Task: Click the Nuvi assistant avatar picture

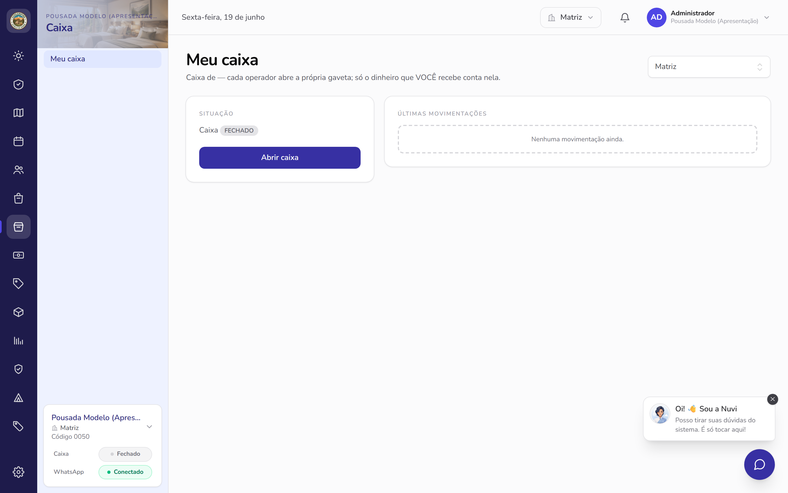Action: tap(660, 414)
